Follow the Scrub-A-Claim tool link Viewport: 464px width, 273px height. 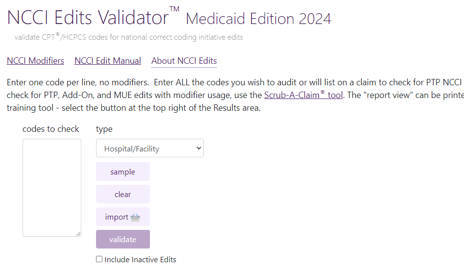click(x=303, y=95)
